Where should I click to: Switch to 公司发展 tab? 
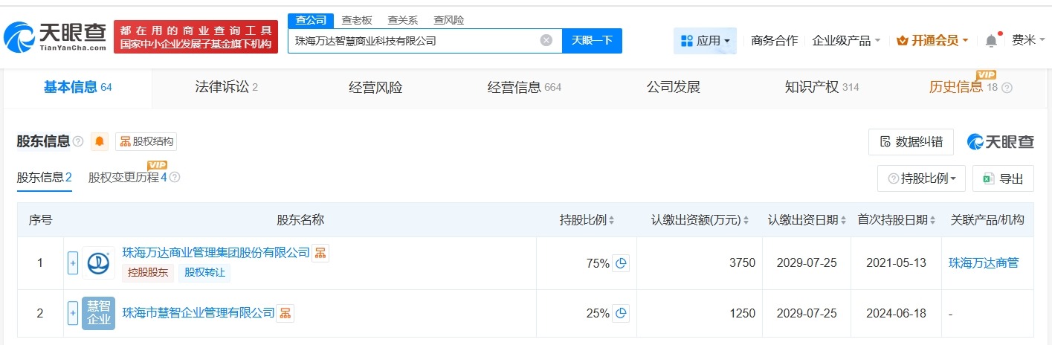(x=674, y=88)
